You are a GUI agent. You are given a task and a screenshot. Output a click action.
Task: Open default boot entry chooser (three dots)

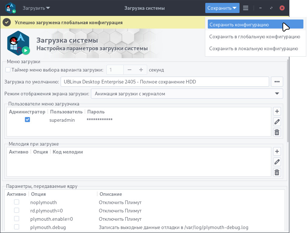[277, 82]
